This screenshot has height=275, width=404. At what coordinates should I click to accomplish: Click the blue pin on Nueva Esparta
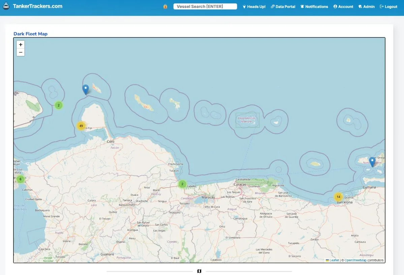coord(372,162)
